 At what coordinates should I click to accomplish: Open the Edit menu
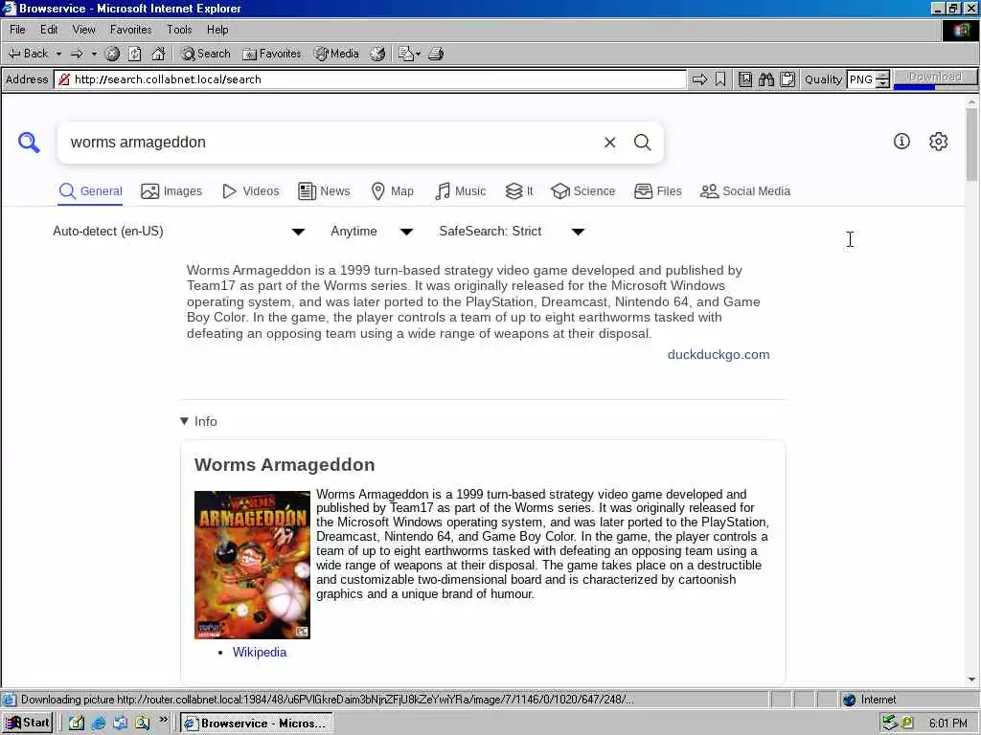[x=49, y=30]
